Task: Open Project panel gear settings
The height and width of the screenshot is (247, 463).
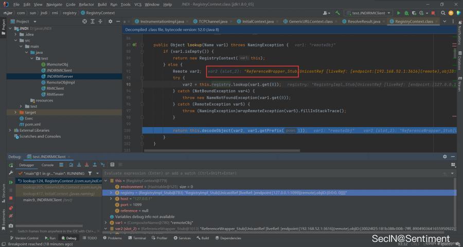Action: click(109, 22)
